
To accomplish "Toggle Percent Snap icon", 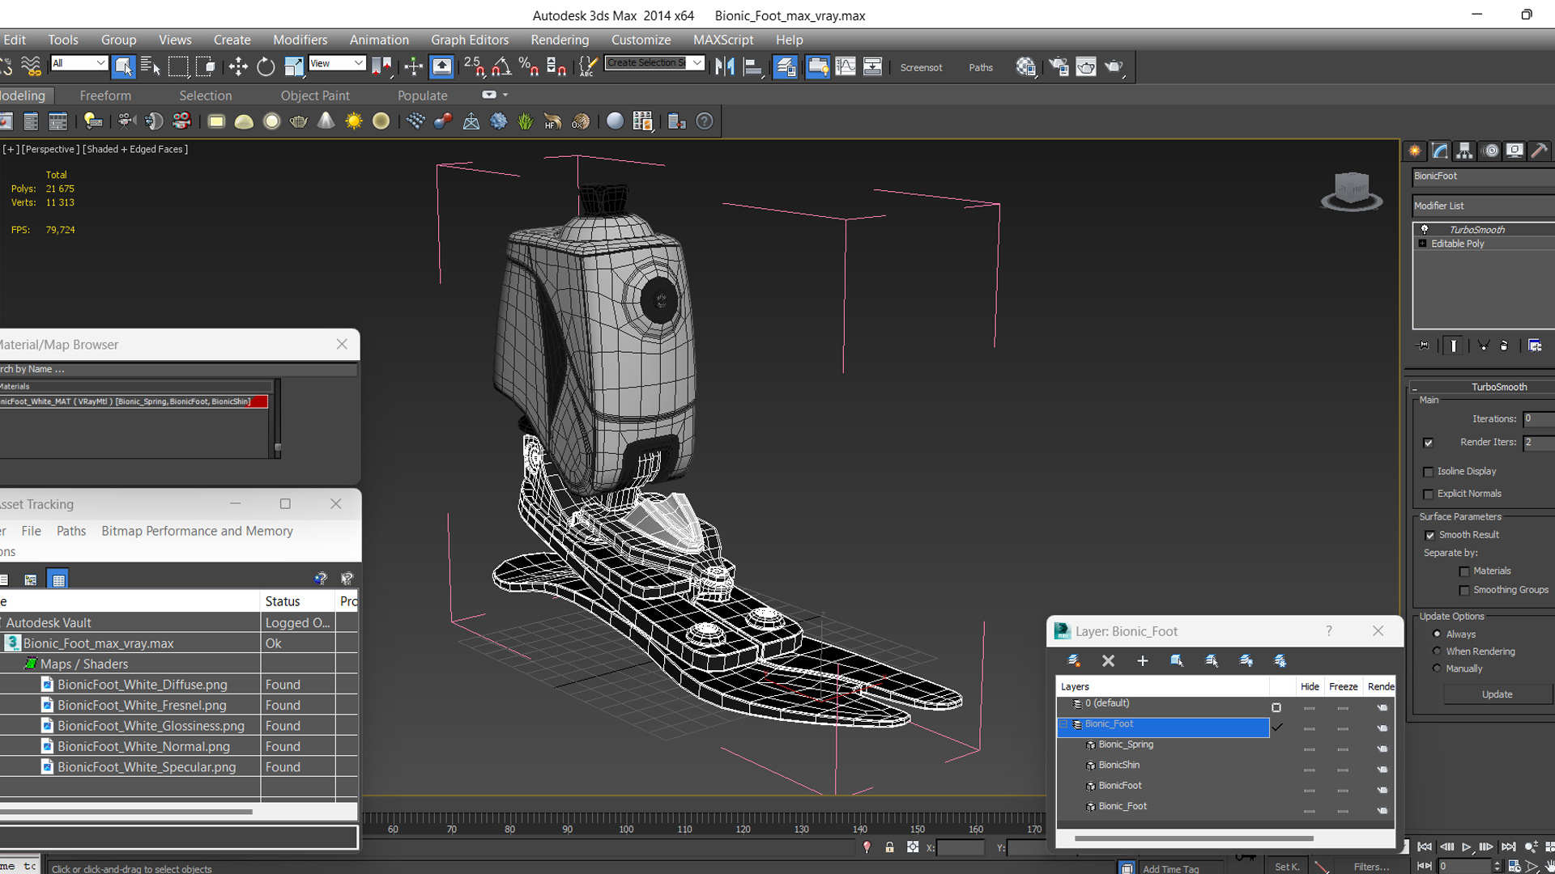I will pyautogui.click(x=529, y=66).
